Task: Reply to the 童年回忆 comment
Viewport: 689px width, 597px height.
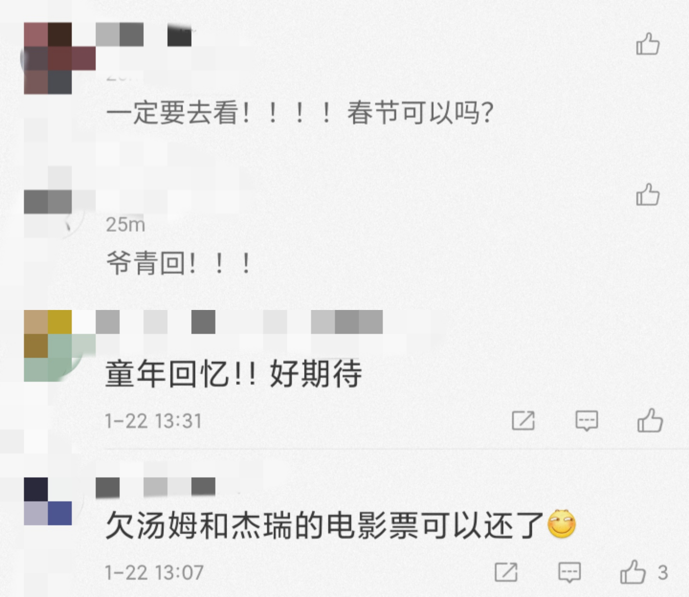Action: (587, 421)
